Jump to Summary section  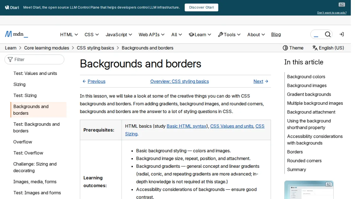(296, 170)
